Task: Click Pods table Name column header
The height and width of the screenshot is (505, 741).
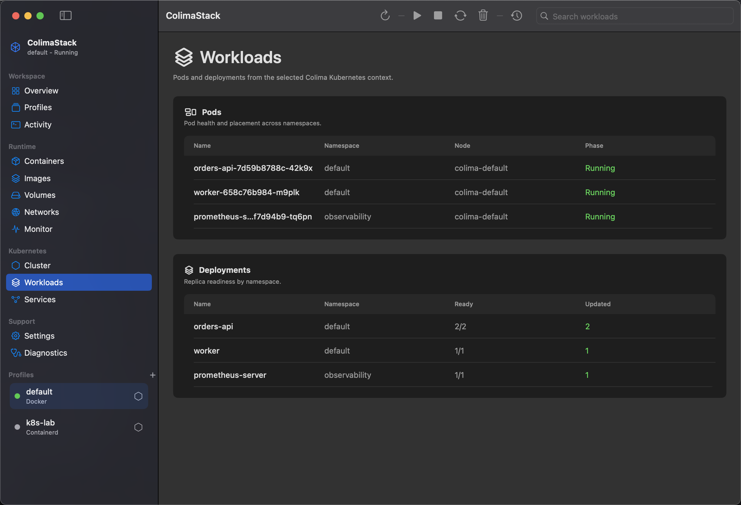Action: (202, 146)
